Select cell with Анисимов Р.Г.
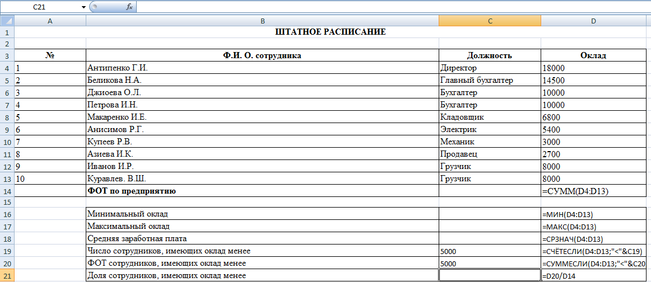The image size is (651, 282). click(x=262, y=129)
